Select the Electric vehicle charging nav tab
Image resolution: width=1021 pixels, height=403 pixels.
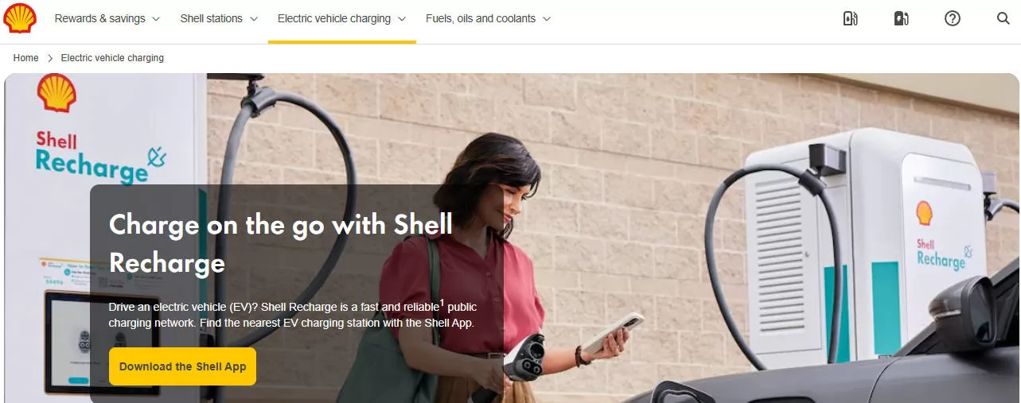pyautogui.click(x=342, y=18)
